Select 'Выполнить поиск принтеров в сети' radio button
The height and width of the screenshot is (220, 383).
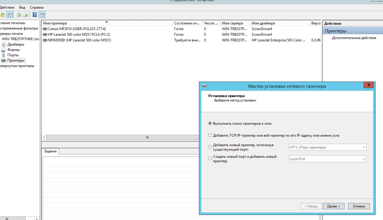pos(210,123)
